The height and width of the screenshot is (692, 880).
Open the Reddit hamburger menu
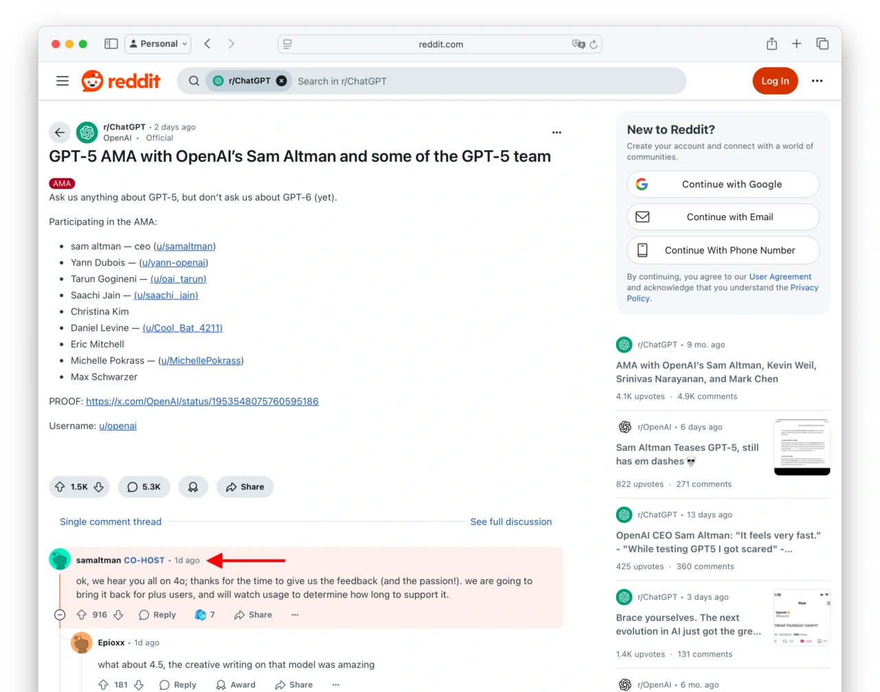(x=62, y=80)
